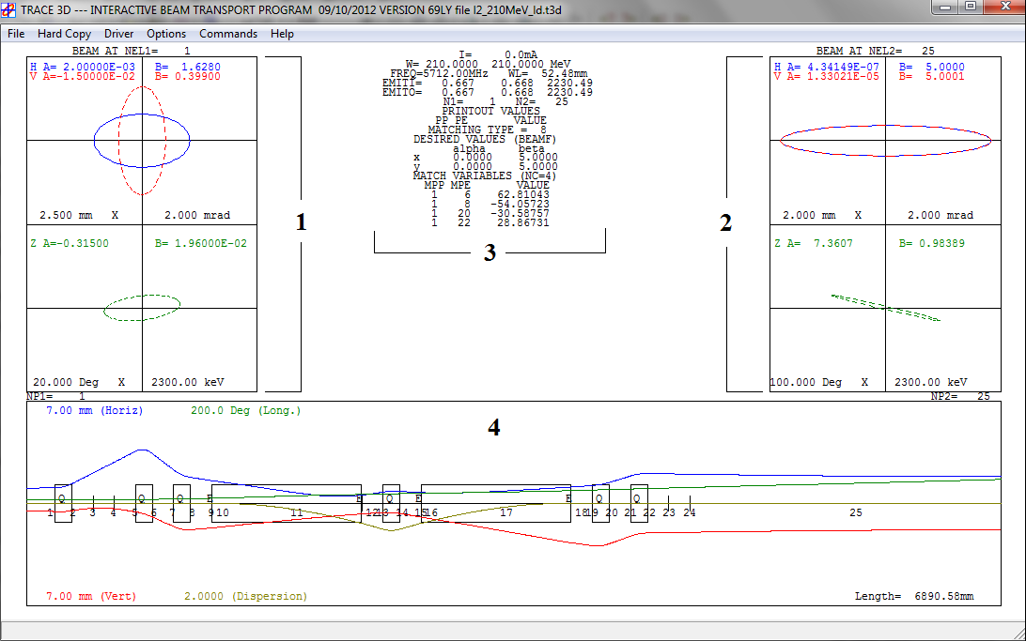Click drift element 25 label
This screenshot has width=1026, height=641.
[x=855, y=512]
